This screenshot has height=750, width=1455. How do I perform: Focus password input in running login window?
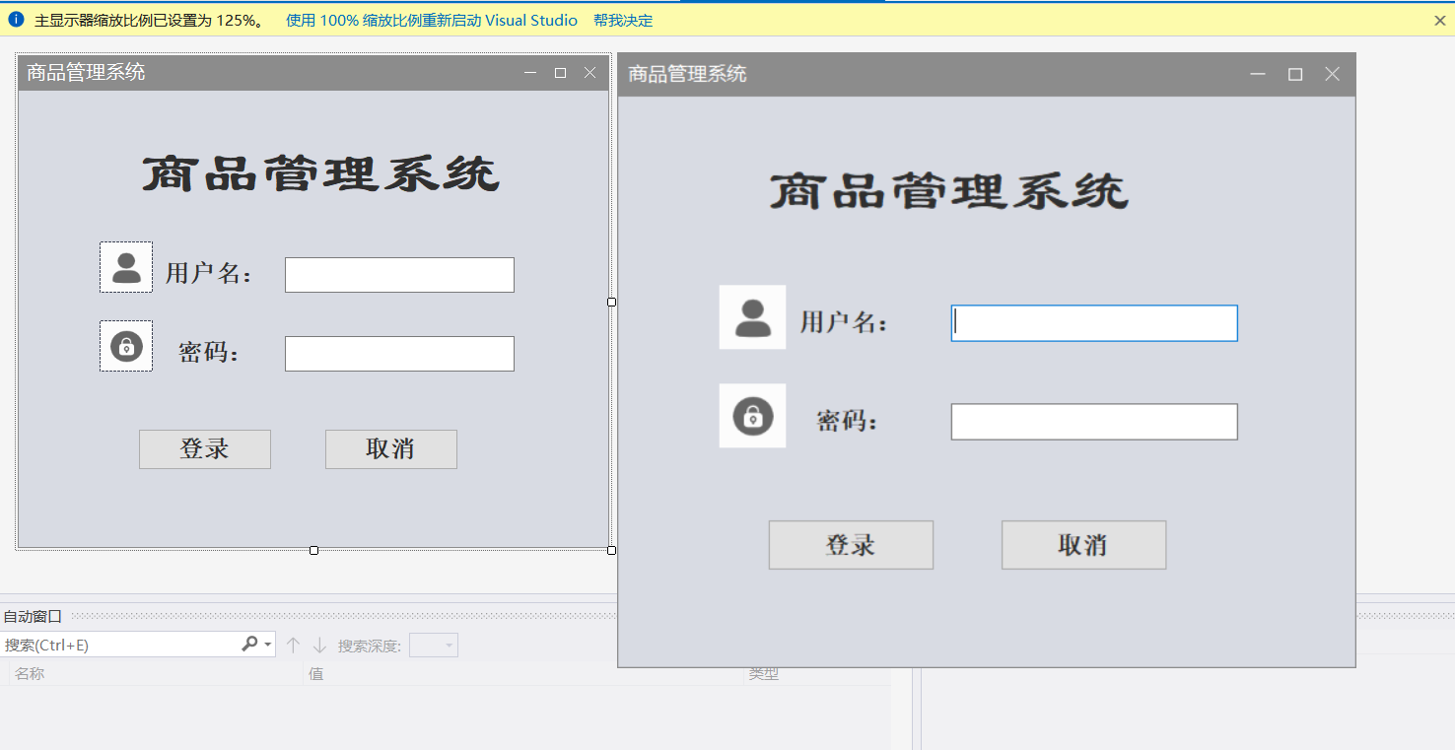tap(1094, 422)
